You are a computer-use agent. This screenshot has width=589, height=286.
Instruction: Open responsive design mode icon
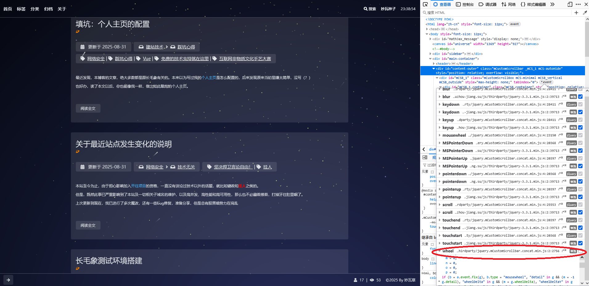pos(570,4)
